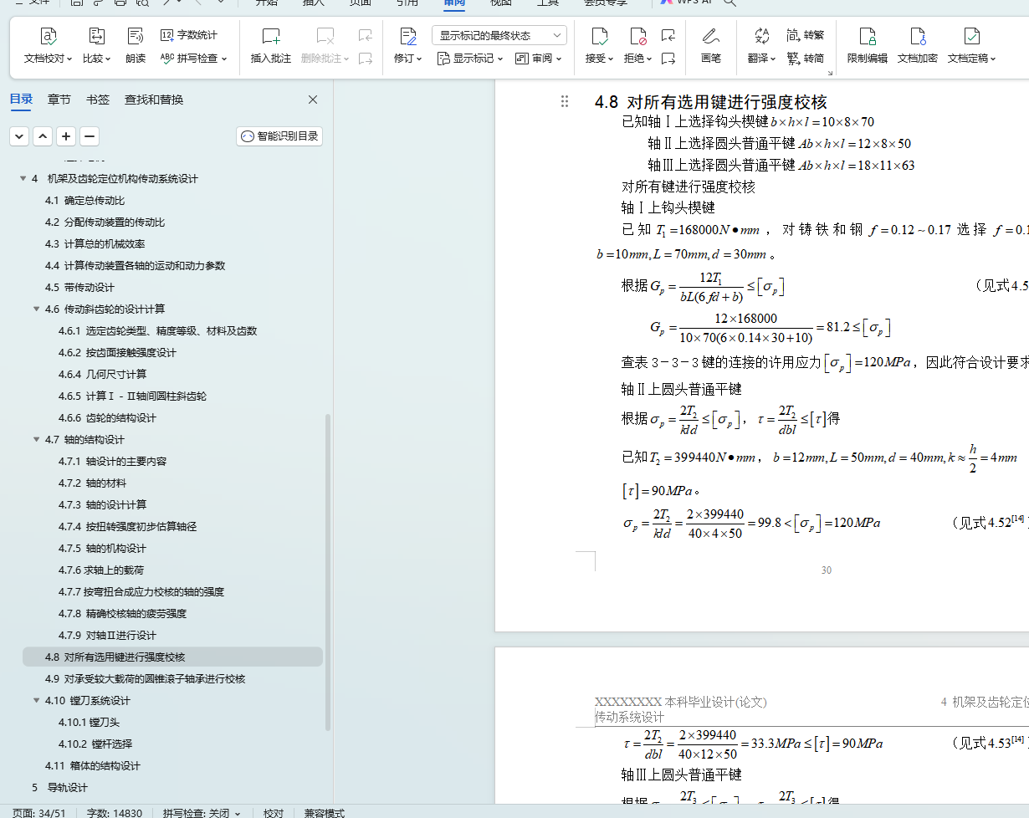Click the up chevron button in outline pane
This screenshot has height=818, width=1029.
pyautogui.click(x=43, y=136)
